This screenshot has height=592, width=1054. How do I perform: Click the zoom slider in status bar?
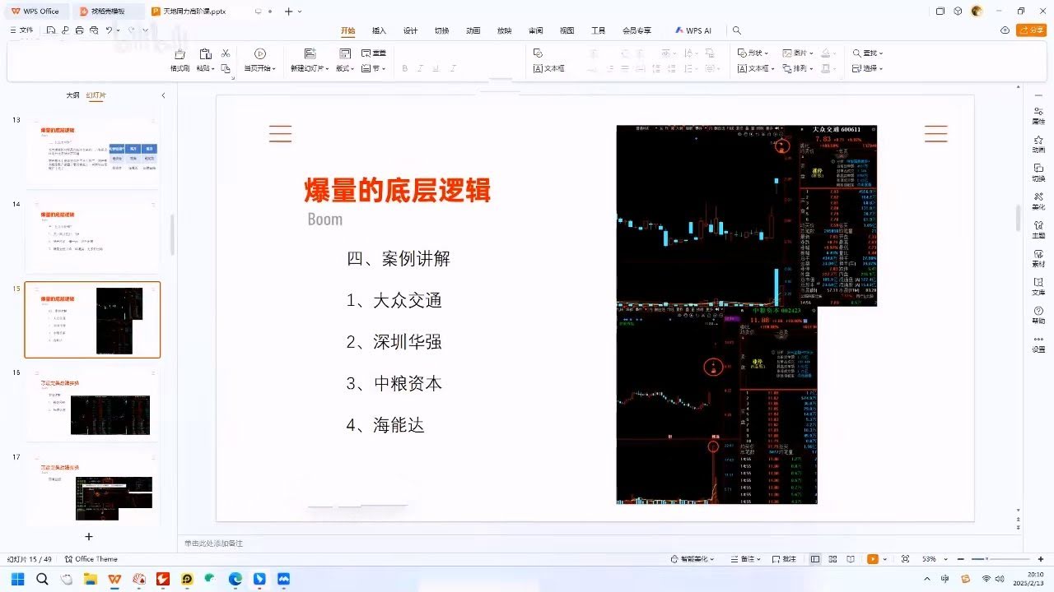[987, 559]
